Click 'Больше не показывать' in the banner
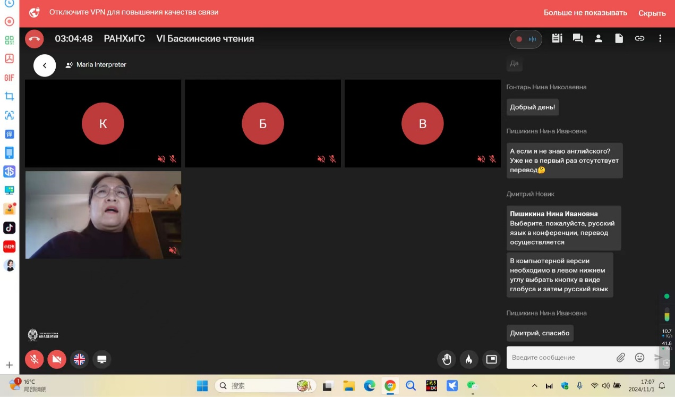 click(x=585, y=13)
